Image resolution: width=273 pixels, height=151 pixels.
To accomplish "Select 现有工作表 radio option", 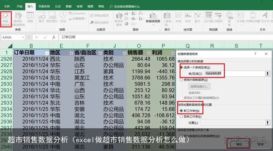I will pos(181,116).
